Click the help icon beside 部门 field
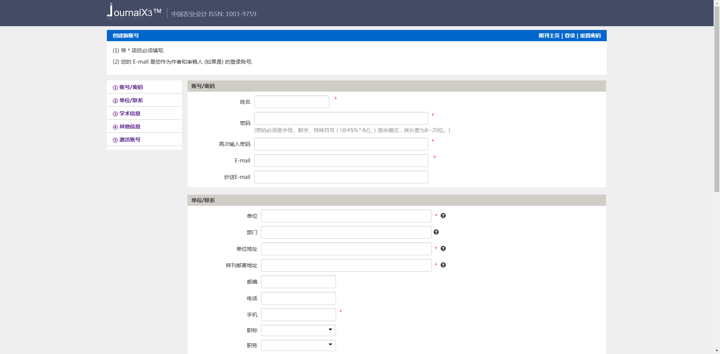 click(x=436, y=232)
